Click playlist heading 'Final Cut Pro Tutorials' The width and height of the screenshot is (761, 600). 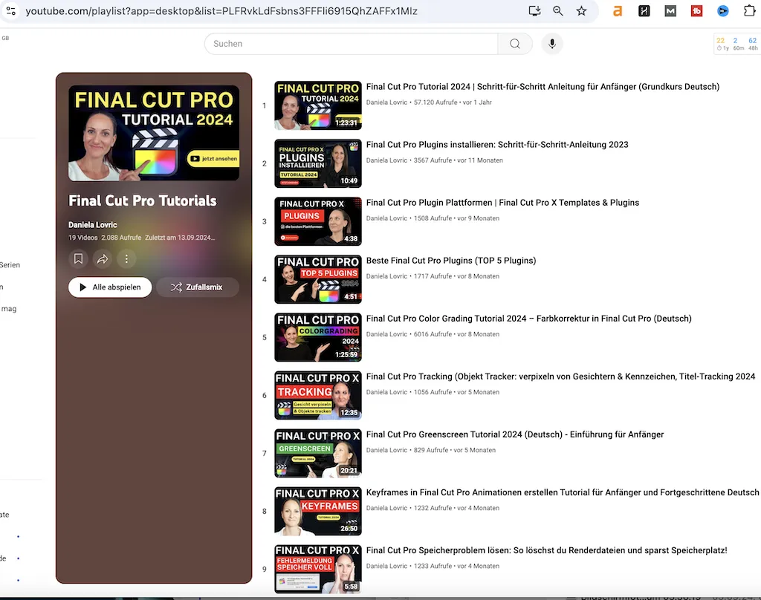tap(142, 200)
